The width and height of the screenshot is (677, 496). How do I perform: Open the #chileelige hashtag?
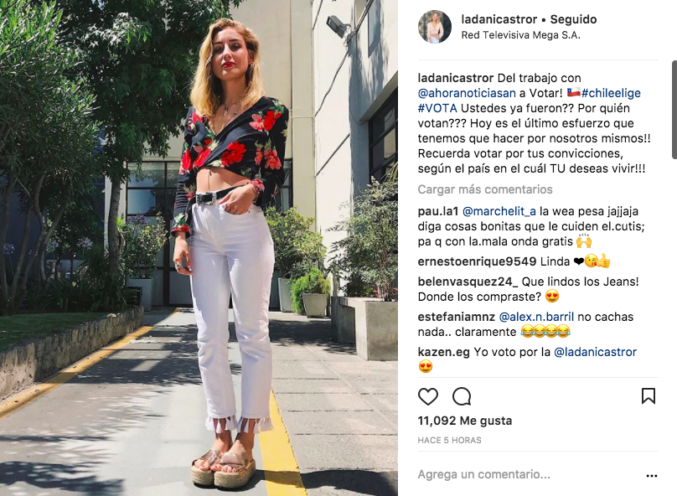pos(611,93)
